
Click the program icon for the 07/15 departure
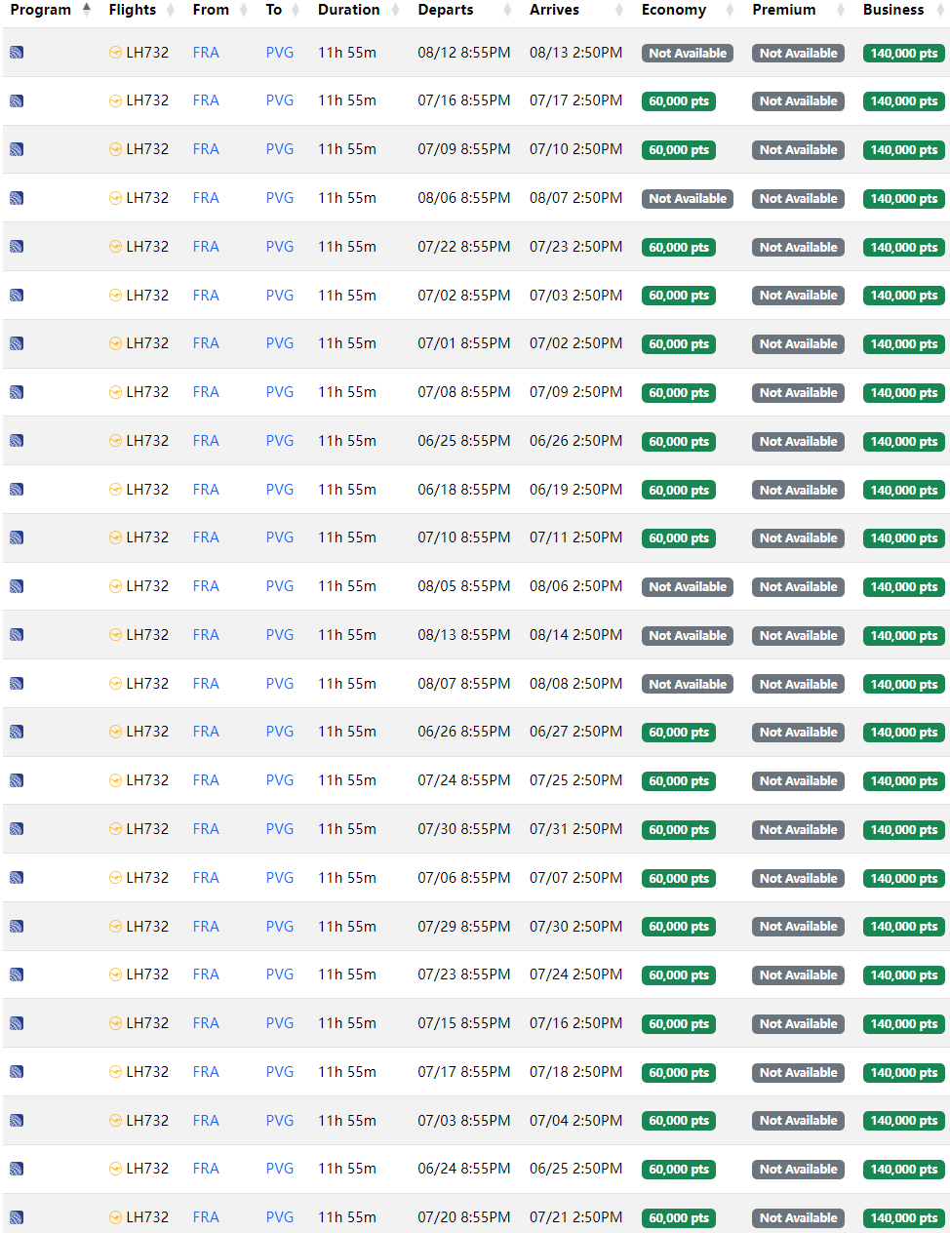point(17,1023)
